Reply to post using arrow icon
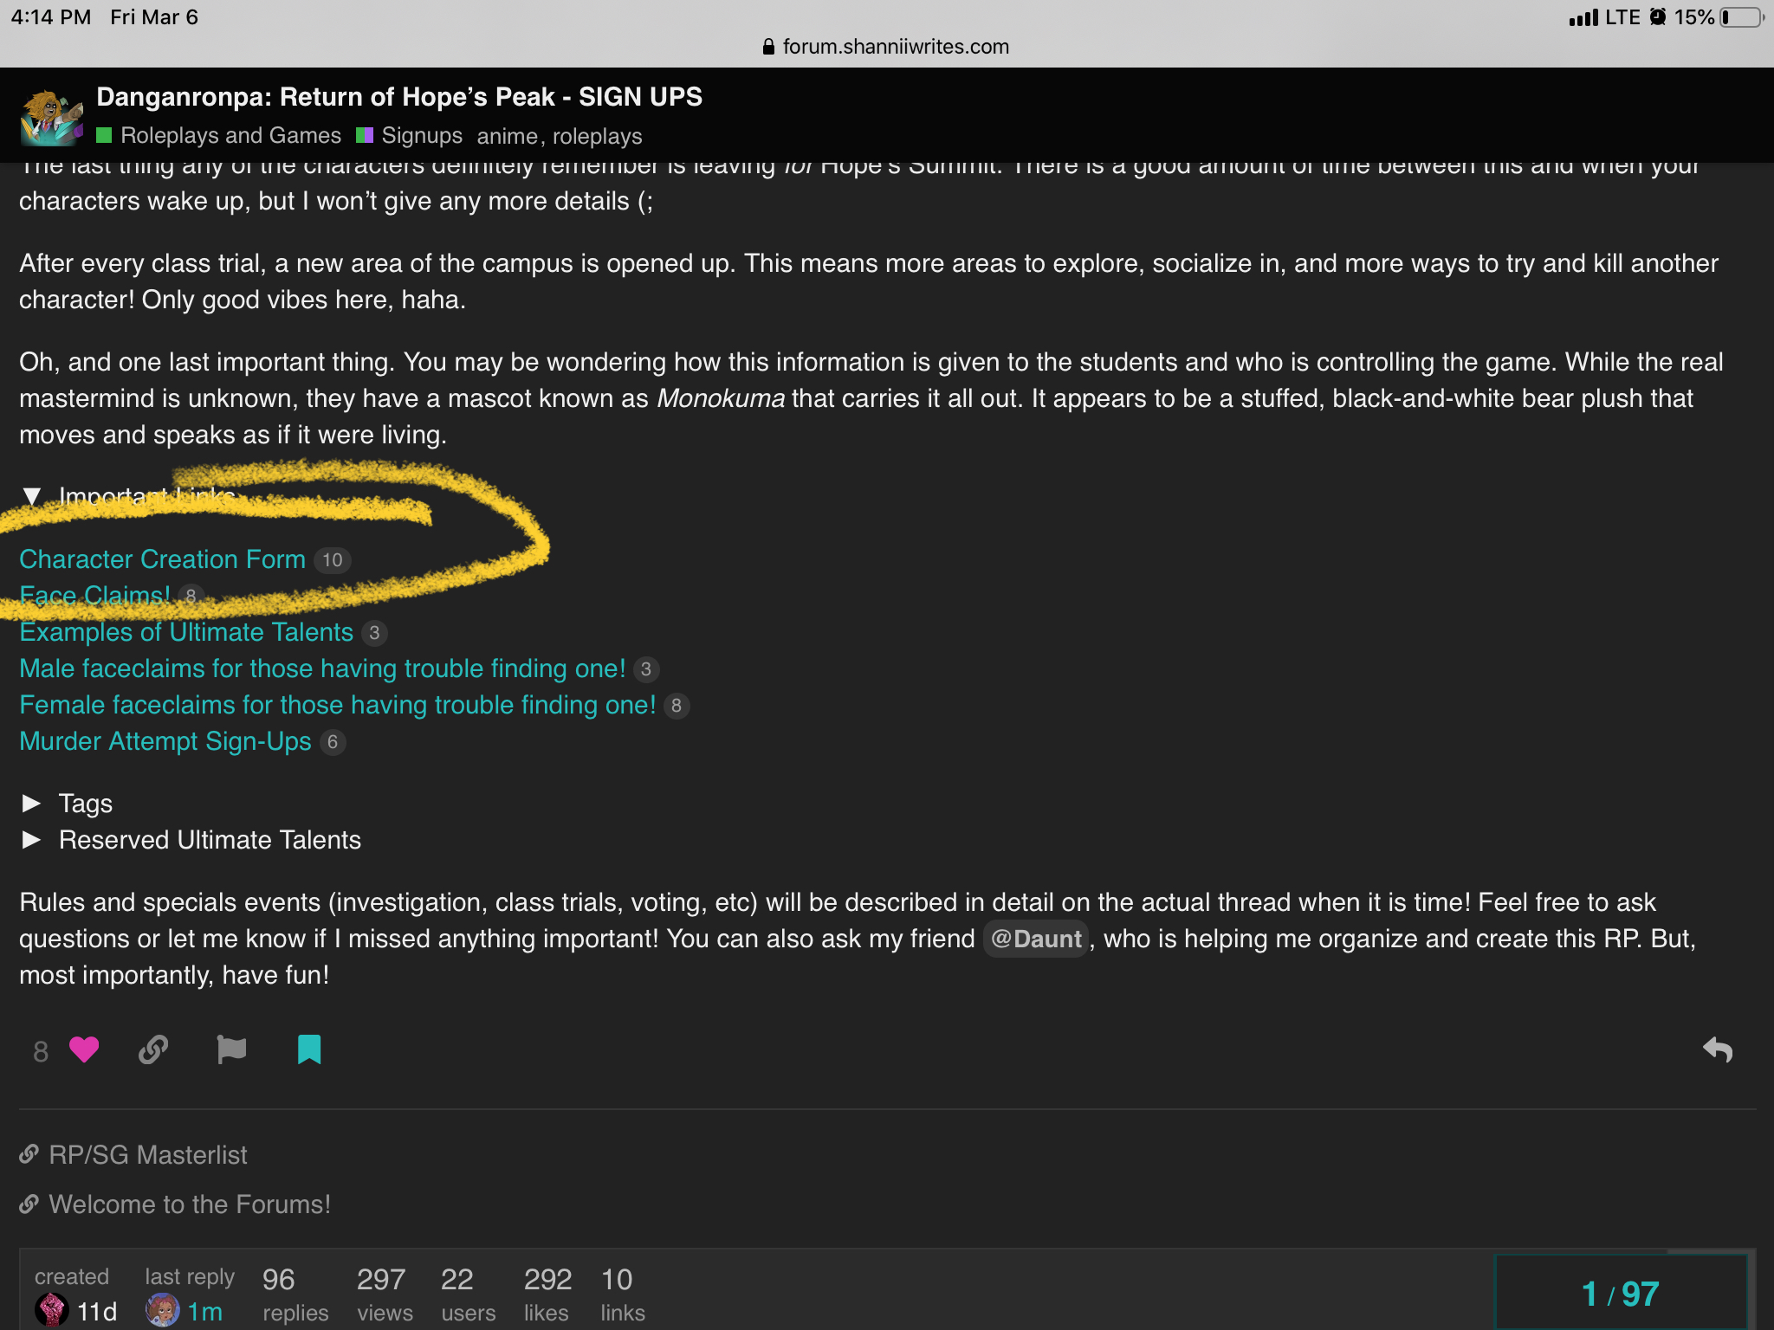This screenshot has height=1330, width=1774. pyautogui.click(x=1718, y=1050)
